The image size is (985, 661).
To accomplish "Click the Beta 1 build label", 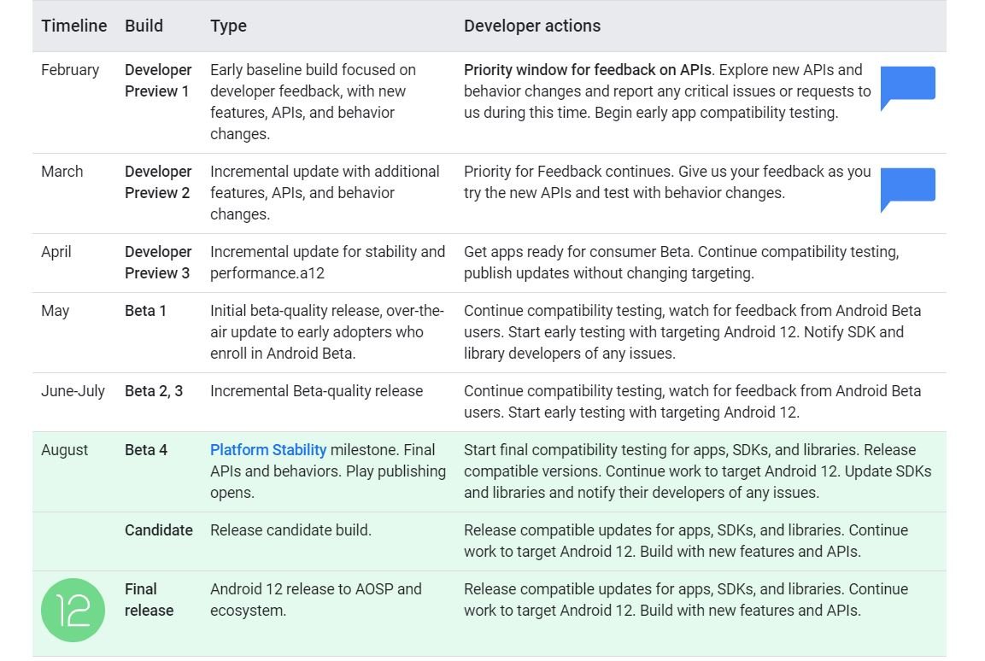I will [145, 311].
